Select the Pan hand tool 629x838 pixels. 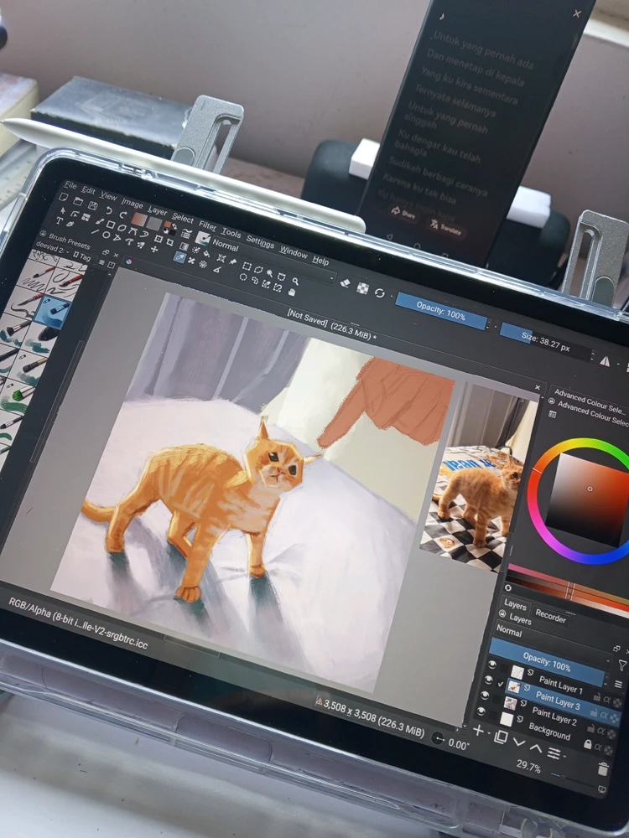pyautogui.click(x=292, y=292)
